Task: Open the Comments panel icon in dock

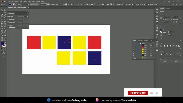Action: click(x=157, y=50)
